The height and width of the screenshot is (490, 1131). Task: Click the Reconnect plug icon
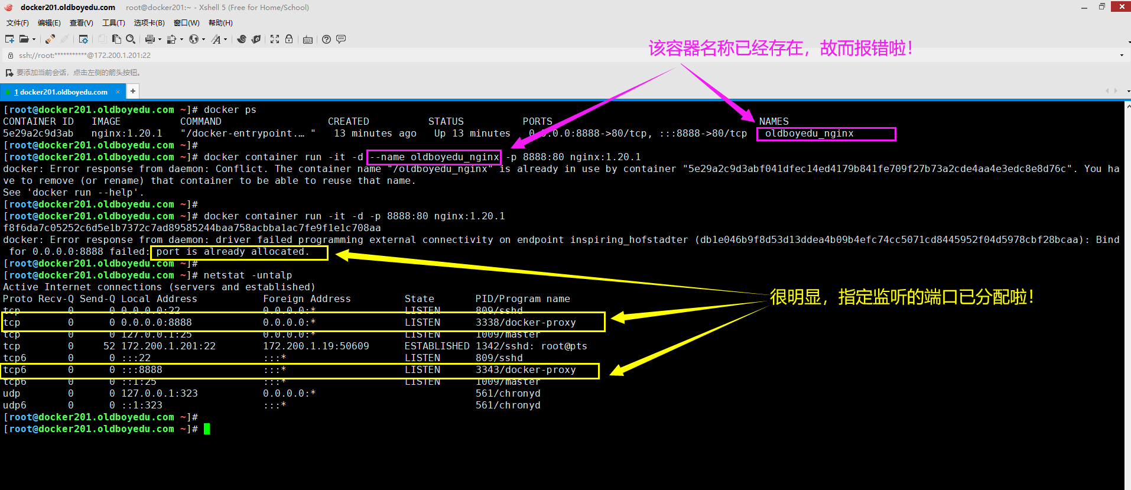coord(50,39)
